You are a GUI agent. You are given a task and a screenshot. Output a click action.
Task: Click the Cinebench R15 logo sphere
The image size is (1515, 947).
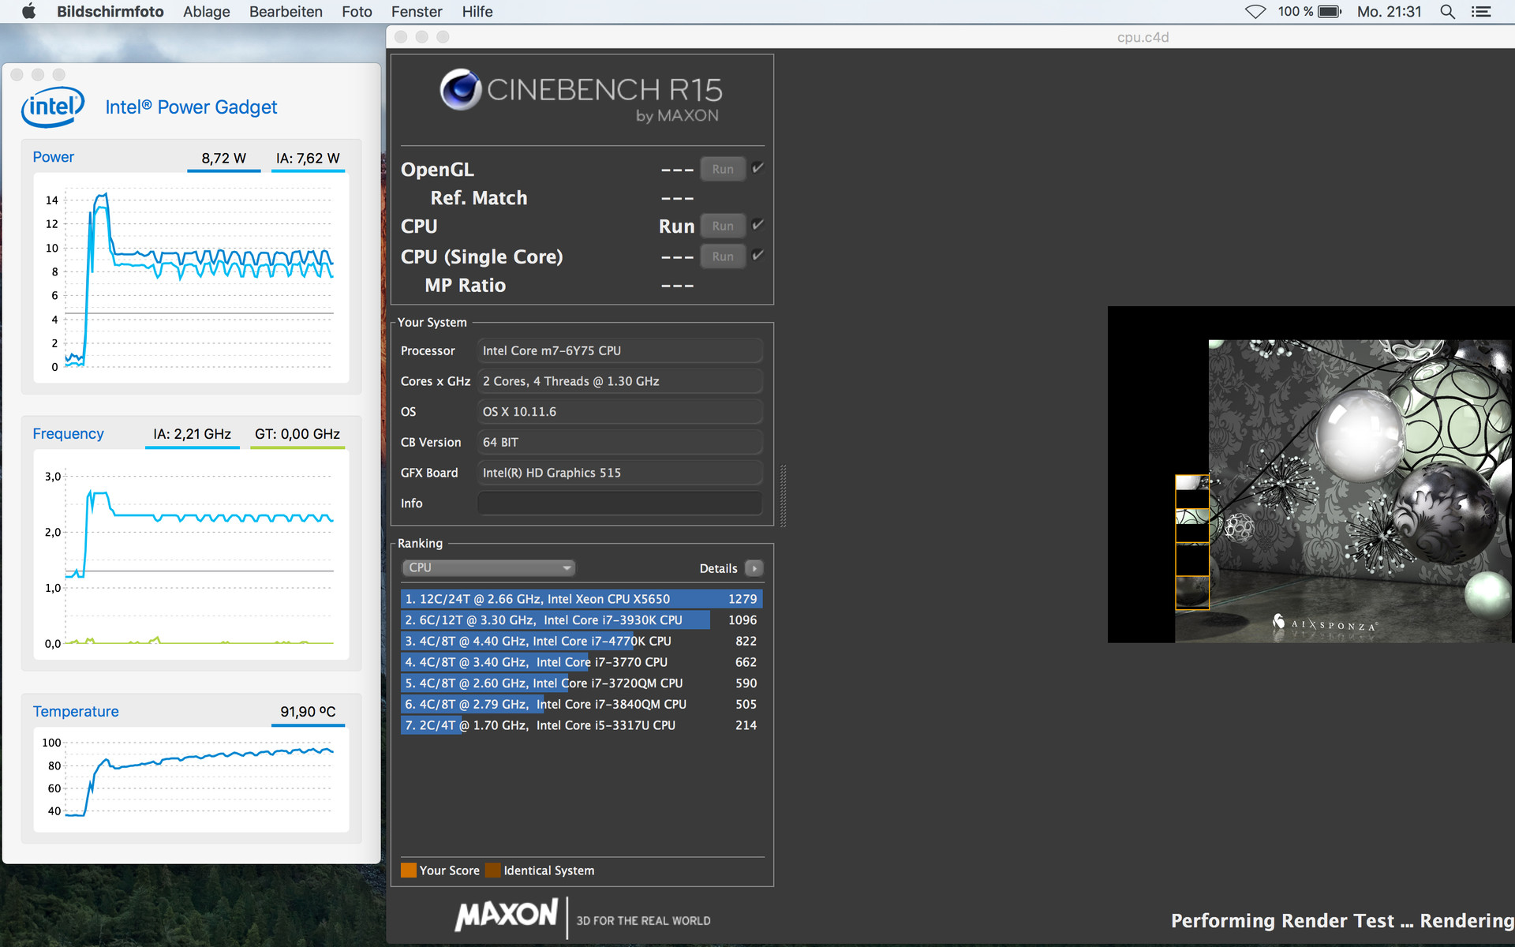[461, 89]
